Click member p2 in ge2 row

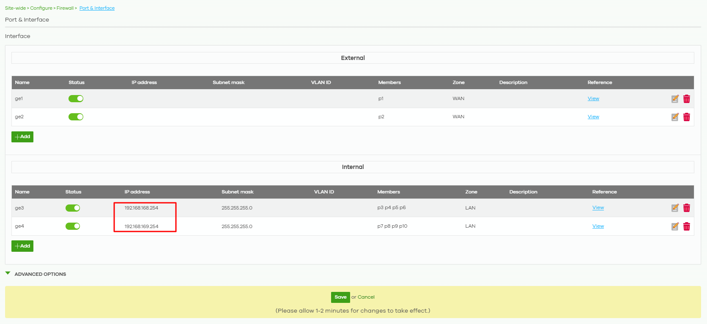click(x=381, y=117)
